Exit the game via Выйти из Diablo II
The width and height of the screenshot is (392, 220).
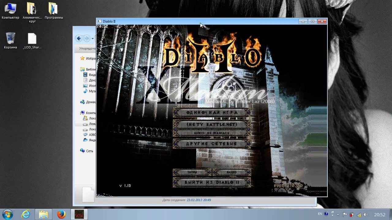coord(212,182)
